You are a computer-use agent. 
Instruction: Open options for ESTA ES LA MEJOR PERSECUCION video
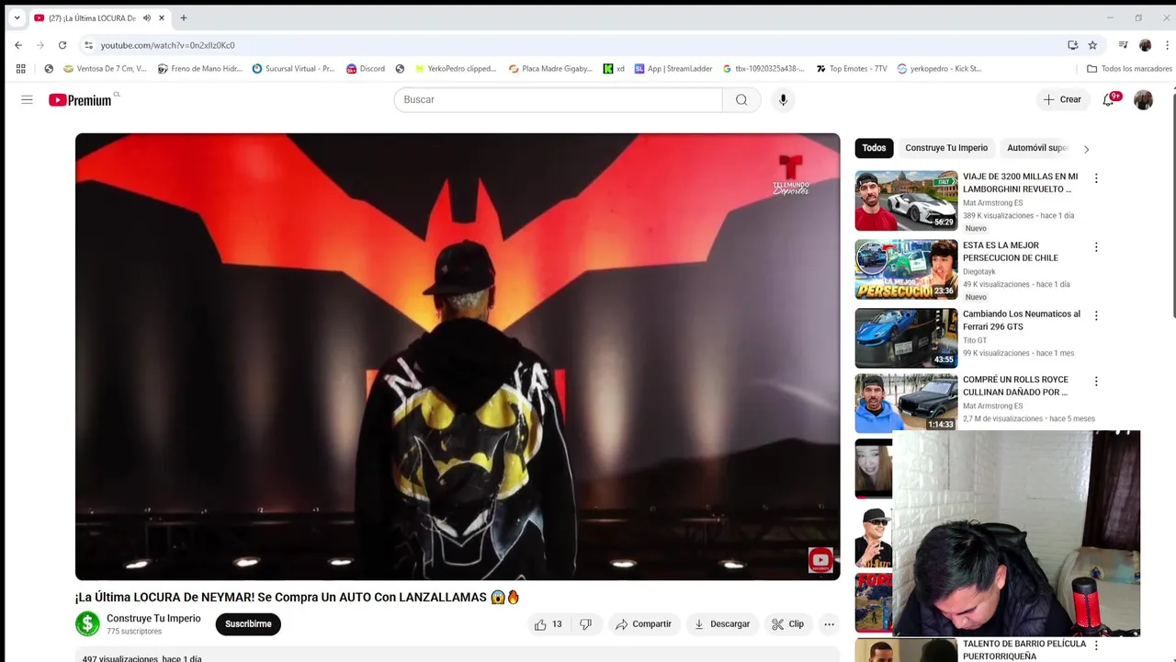[x=1095, y=247]
